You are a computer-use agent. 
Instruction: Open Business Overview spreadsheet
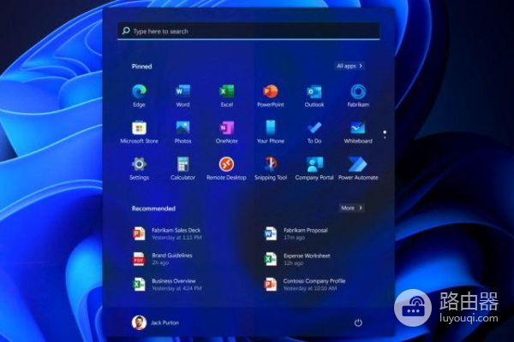coord(167,285)
